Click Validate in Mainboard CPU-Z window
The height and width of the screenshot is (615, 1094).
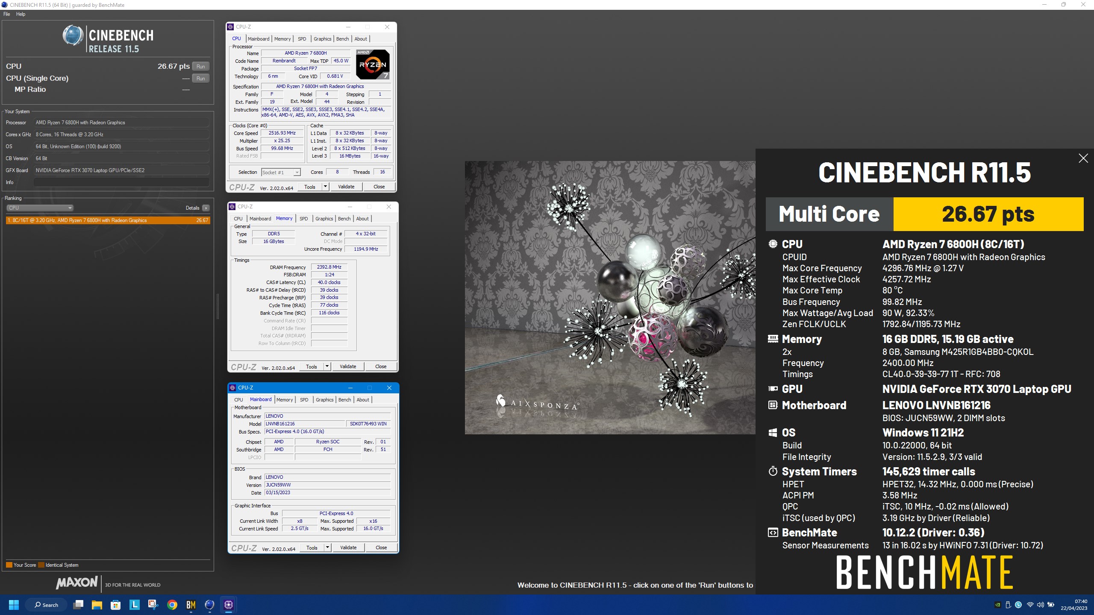pos(348,548)
